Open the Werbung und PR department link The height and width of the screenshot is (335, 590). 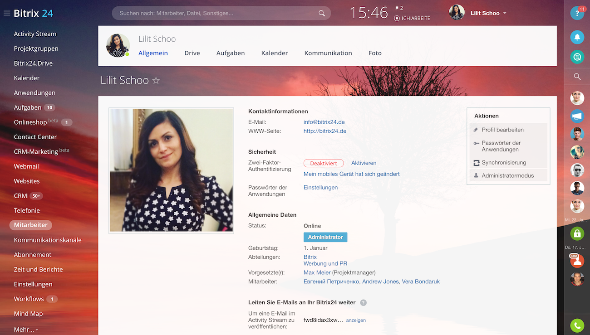(x=325, y=263)
